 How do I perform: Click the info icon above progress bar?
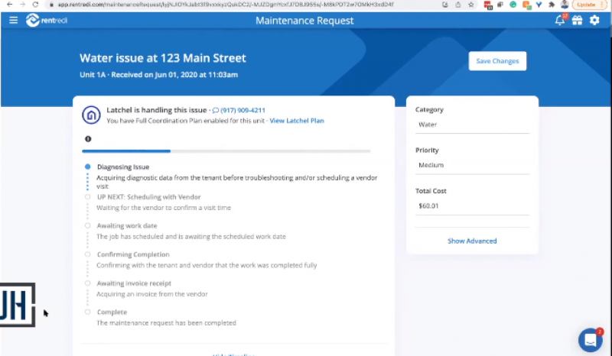(88, 139)
